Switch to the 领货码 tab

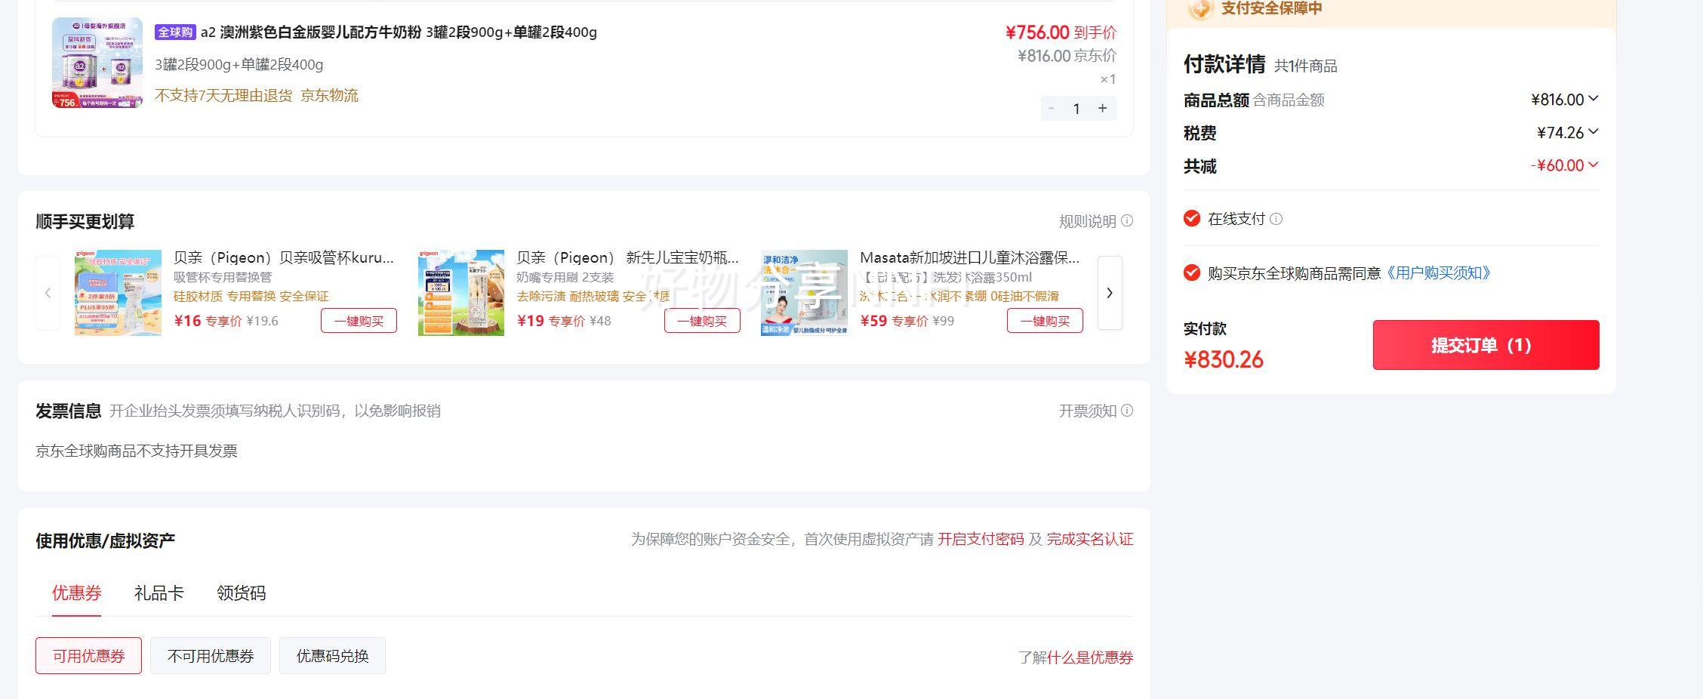[x=241, y=593]
